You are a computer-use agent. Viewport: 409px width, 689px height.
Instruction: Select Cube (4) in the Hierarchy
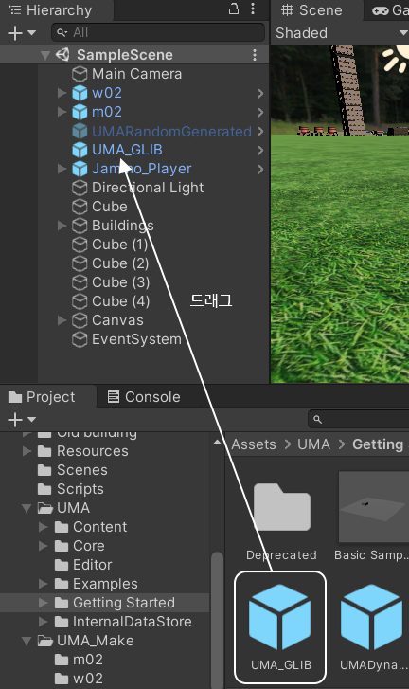point(120,301)
